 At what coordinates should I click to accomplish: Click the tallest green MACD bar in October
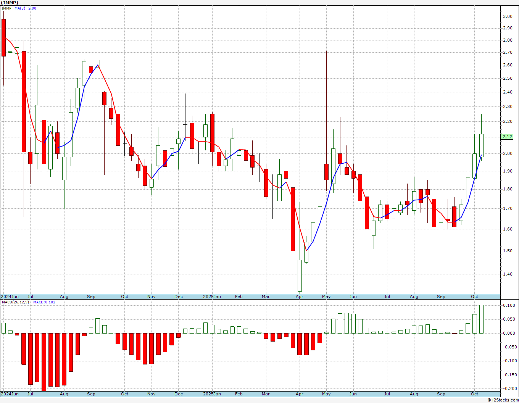[481, 319]
